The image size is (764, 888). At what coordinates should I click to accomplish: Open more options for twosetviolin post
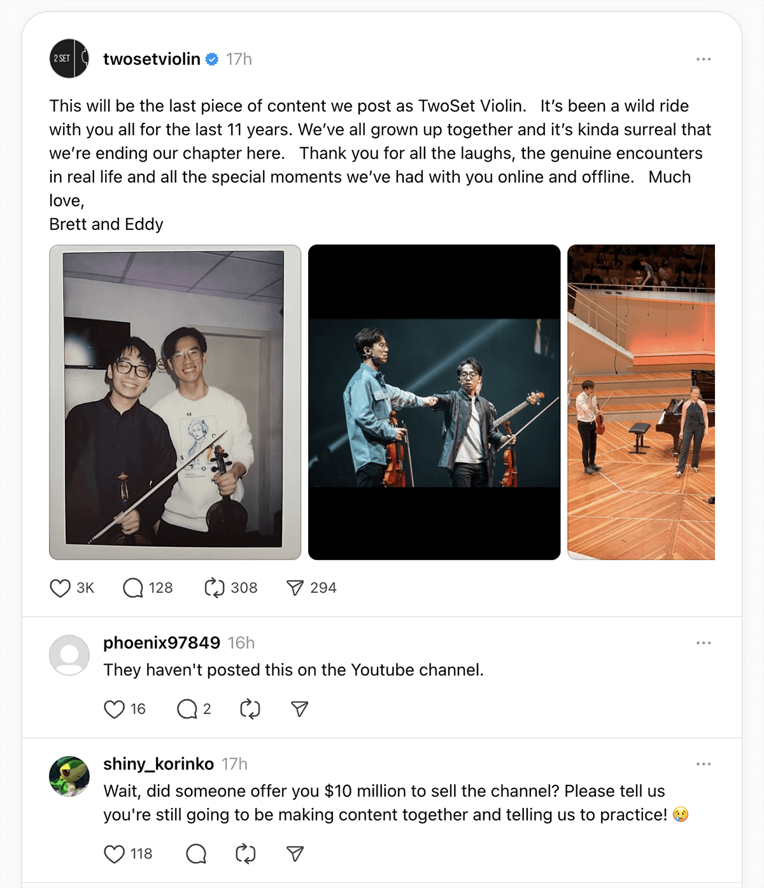[704, 59]
